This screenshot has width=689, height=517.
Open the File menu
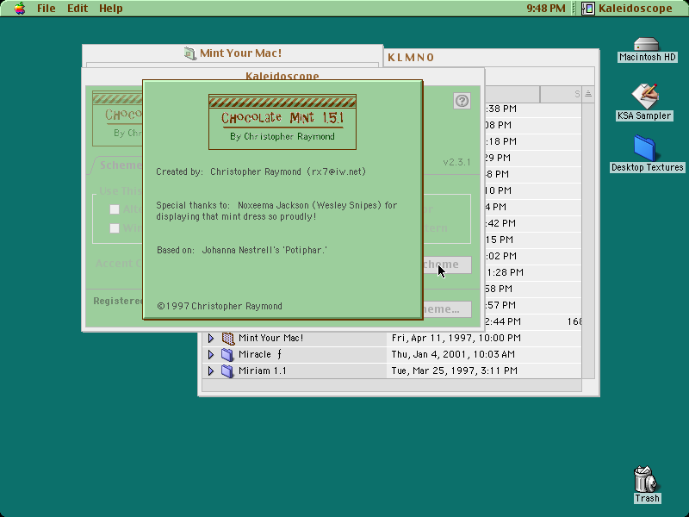47,9
